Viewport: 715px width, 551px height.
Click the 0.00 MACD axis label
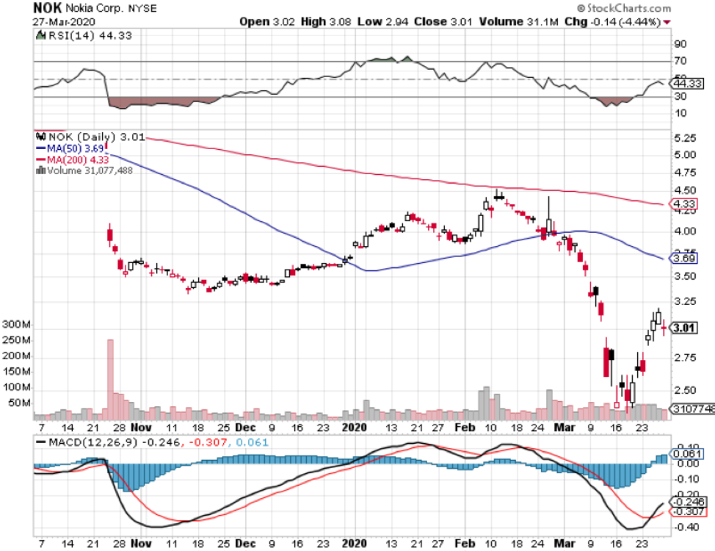(689, 464)
